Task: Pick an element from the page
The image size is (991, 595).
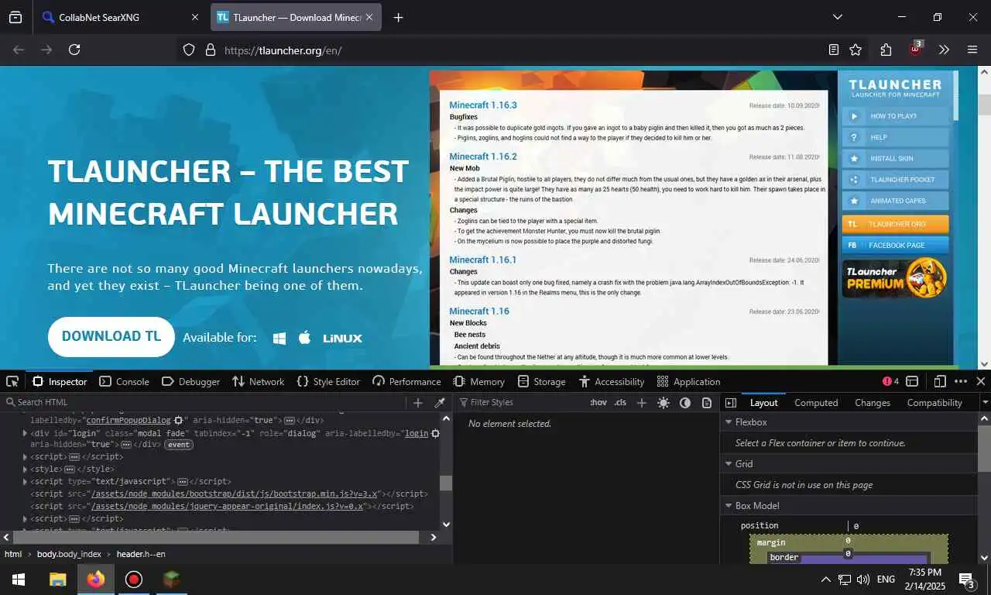Action: click(12, 381)
